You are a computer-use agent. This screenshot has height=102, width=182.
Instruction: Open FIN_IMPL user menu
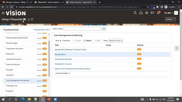(x=169, y=13)
